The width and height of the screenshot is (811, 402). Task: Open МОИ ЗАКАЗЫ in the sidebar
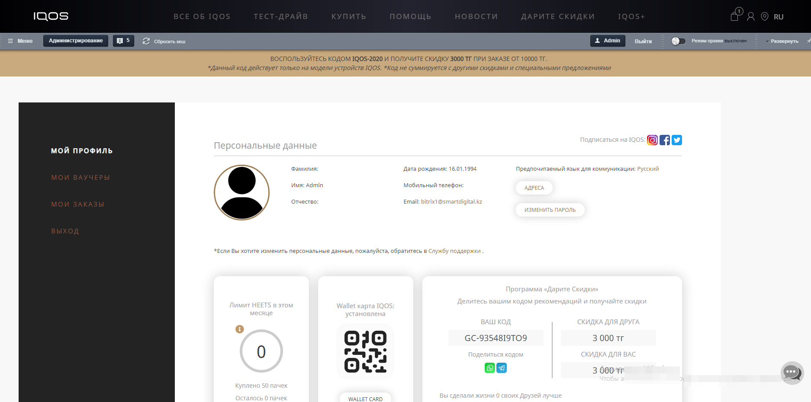[78, 204]
